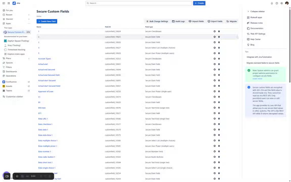Expand the Plans menu chevron
Image resolution: width=291 pixels, height=182 pixels.
click(x=29, y=58)
